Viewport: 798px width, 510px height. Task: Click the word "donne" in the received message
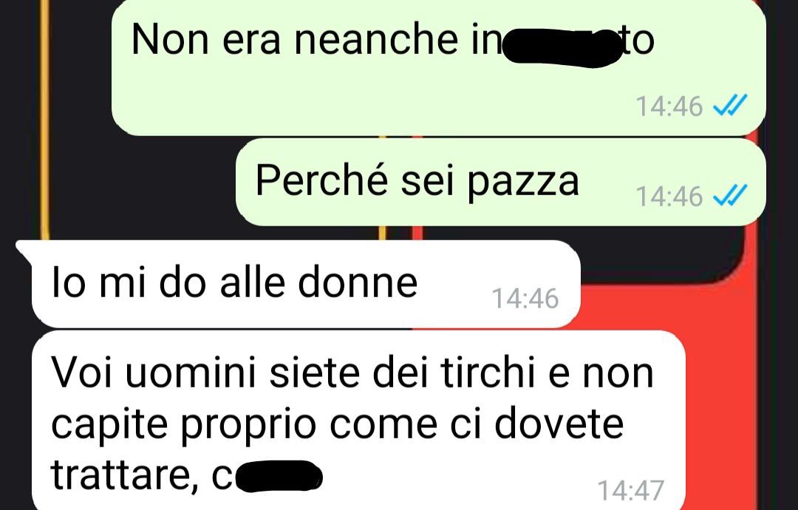click(x=358, y=283)
